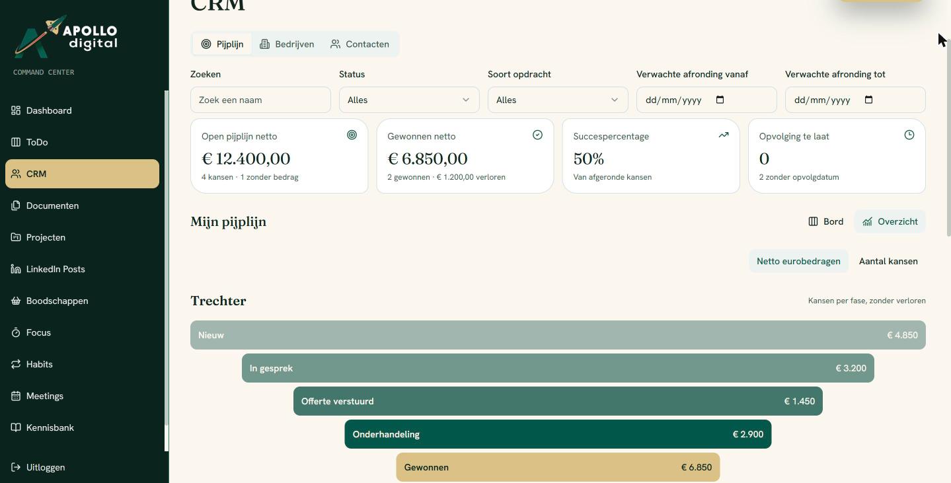Click the Meetings calendar icon
Screen dimensions: 951x483
[x=16, y=396]
